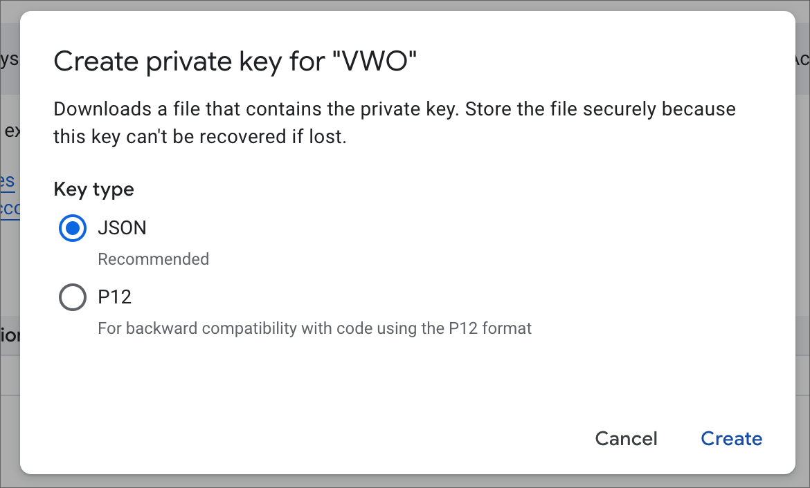Click the partially hidden "ion" text at left
The height and width of the screenshot is (488, 810).
tap(10, 335)
